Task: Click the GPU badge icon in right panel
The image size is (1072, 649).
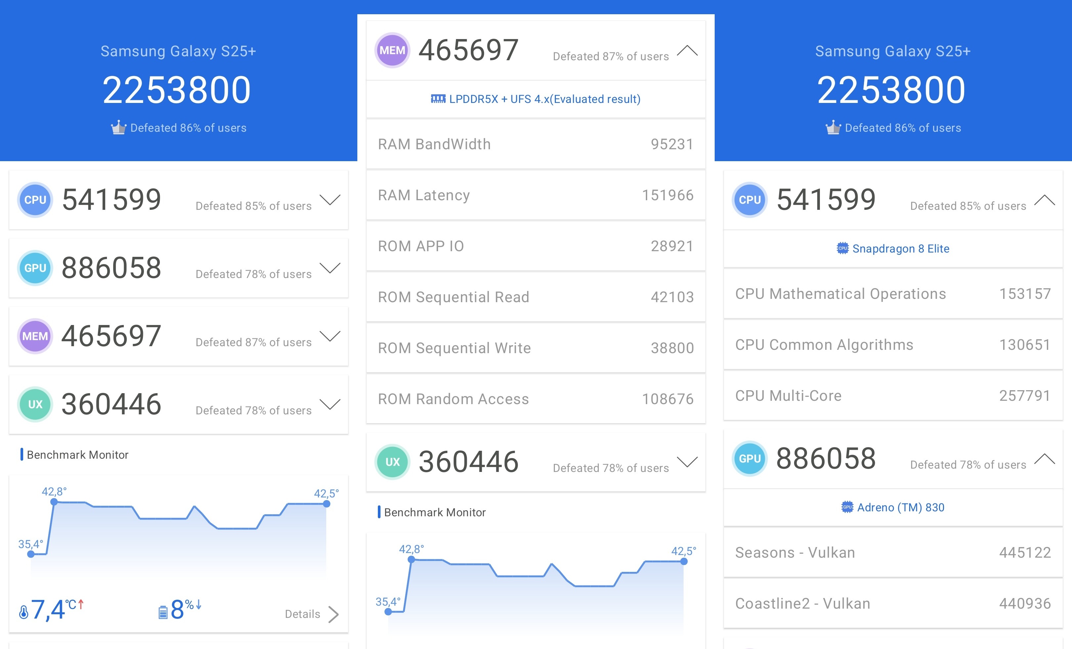Action: pos(750,458)
